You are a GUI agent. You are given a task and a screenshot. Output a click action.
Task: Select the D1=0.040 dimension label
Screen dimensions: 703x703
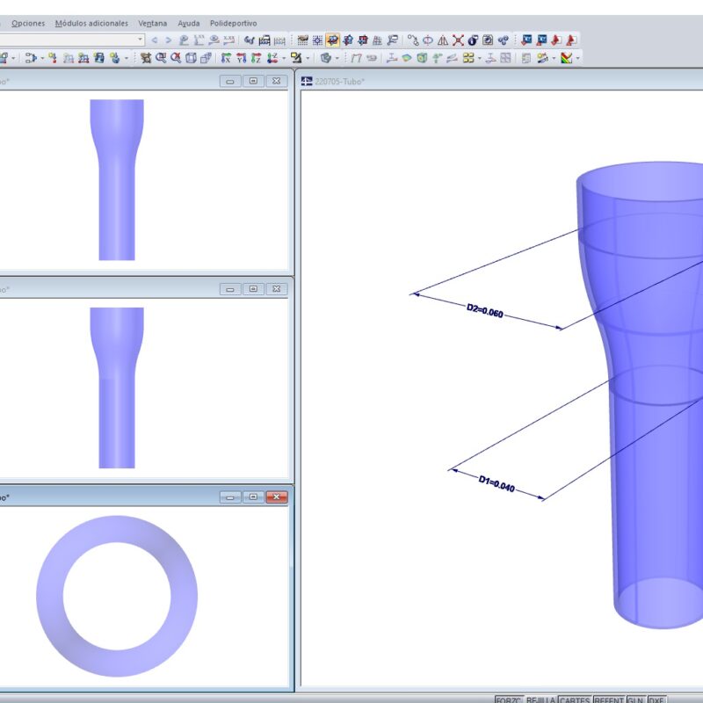(x=496, y=483)
